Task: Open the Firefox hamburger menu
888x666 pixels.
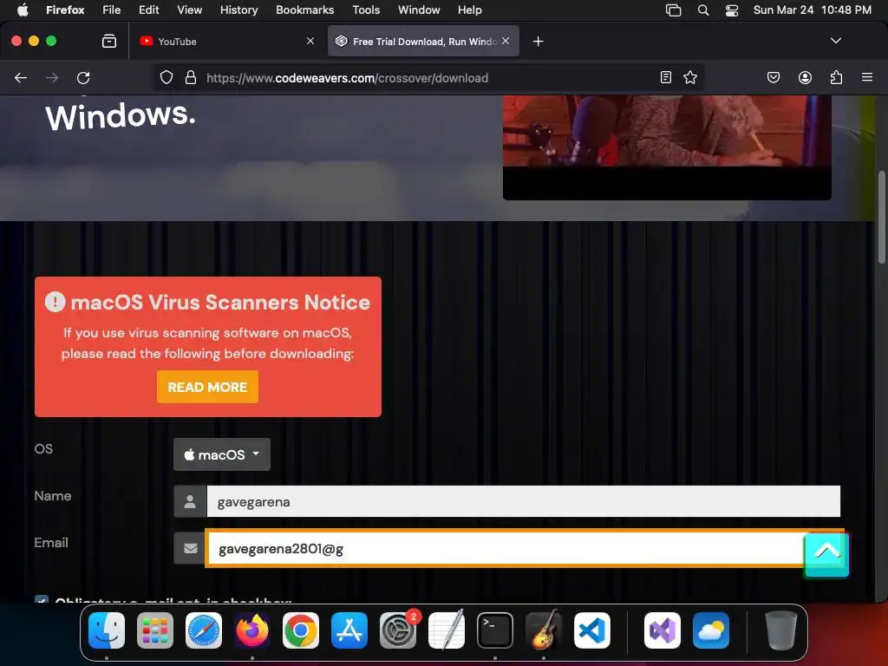Action: coord(867,77)
